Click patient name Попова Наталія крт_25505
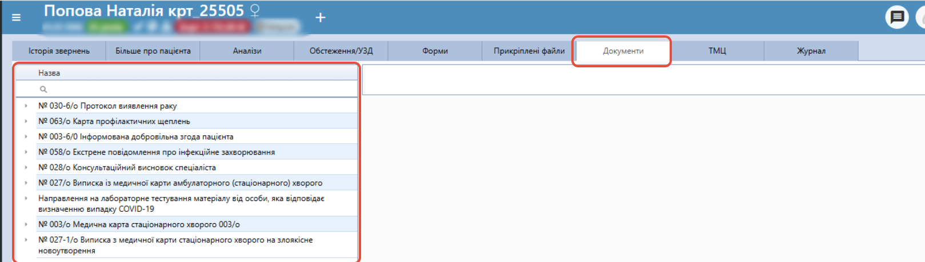 (x=144, y=10)
